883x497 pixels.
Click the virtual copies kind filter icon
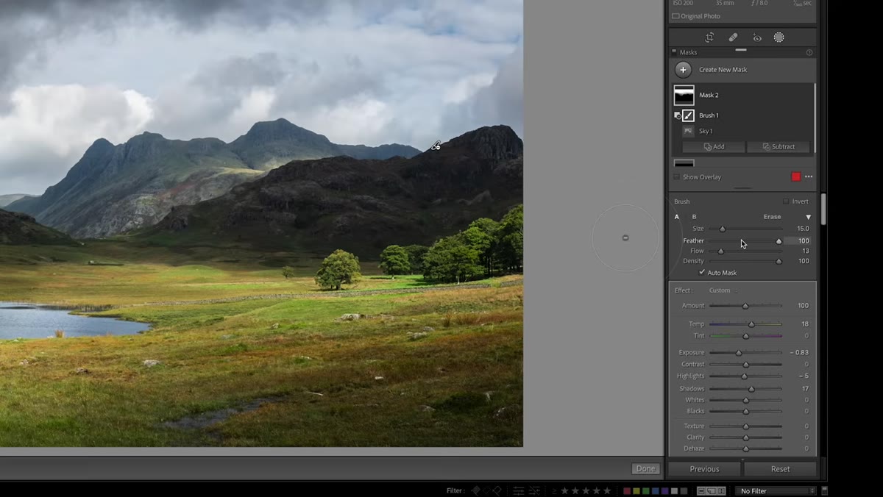[x=712, y=490]
